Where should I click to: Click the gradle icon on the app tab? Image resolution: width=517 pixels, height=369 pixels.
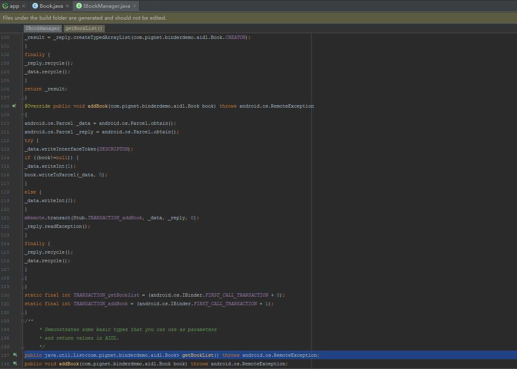point(5,6)
